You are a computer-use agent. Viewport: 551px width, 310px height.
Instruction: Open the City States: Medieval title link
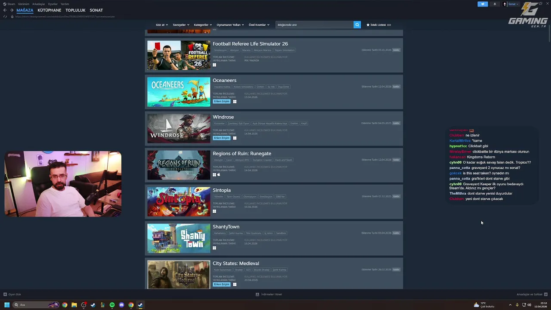(236, 263)
